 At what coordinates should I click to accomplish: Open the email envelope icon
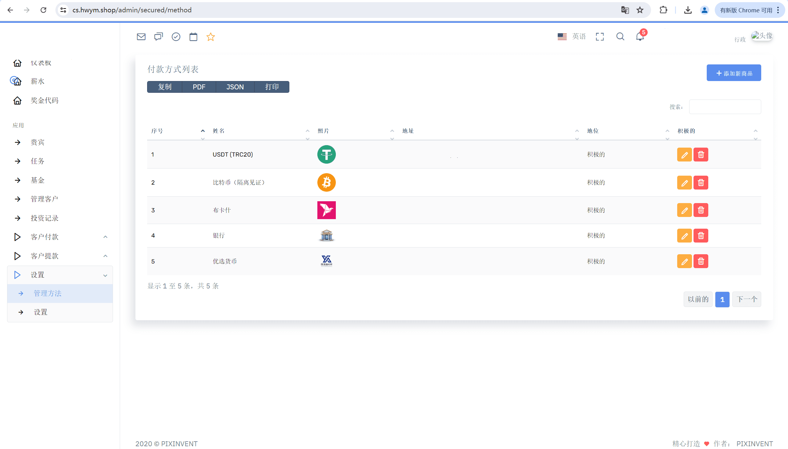[x=141, y=37]
